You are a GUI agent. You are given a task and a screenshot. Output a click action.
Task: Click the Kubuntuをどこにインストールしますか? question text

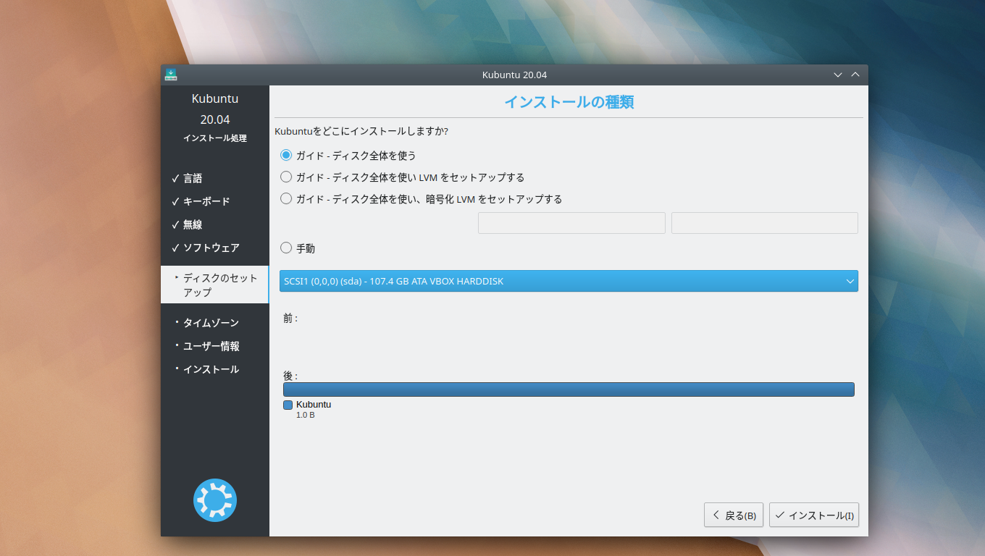coord(361,132)
